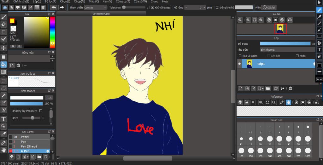
Task: Open the Tham chiếu Canvas dropdown
Action: [95, 8]
